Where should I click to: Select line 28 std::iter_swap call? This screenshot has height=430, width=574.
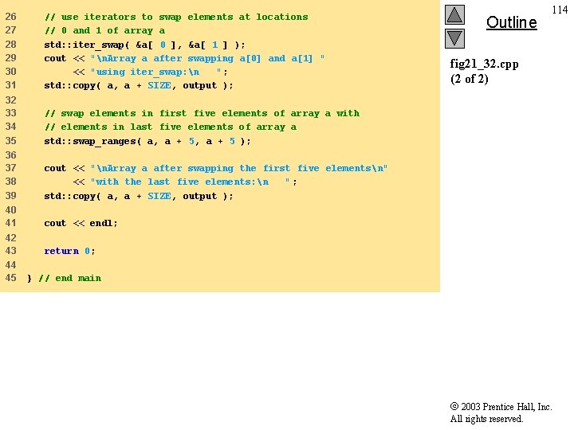click(x=144, y=45)
